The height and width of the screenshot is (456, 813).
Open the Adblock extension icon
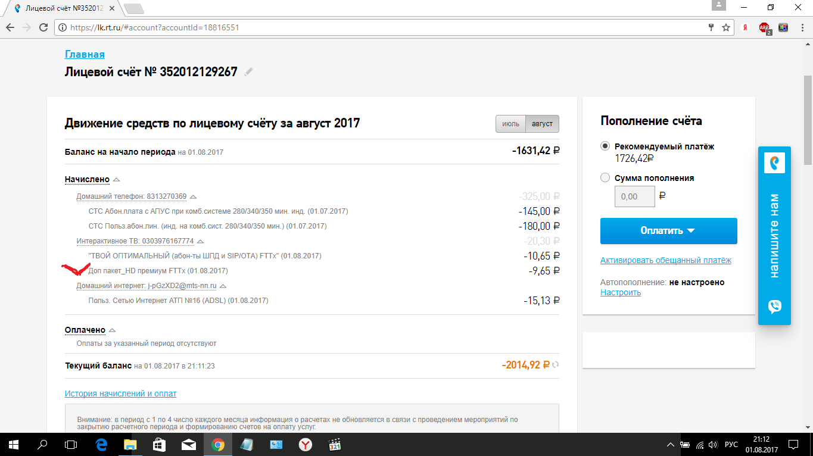click(x=764, y=27)
